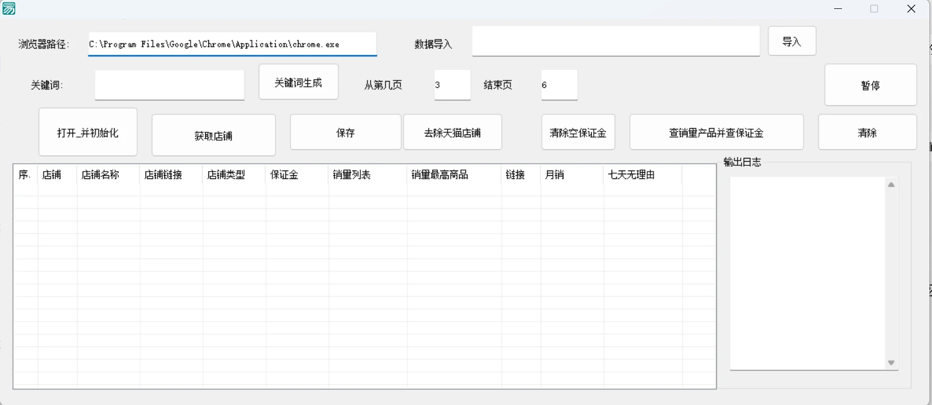The height and width of the screenshot is (405, 932).
Task: Focus the 浏览器路径 browser path field
Action: (232, 44)
